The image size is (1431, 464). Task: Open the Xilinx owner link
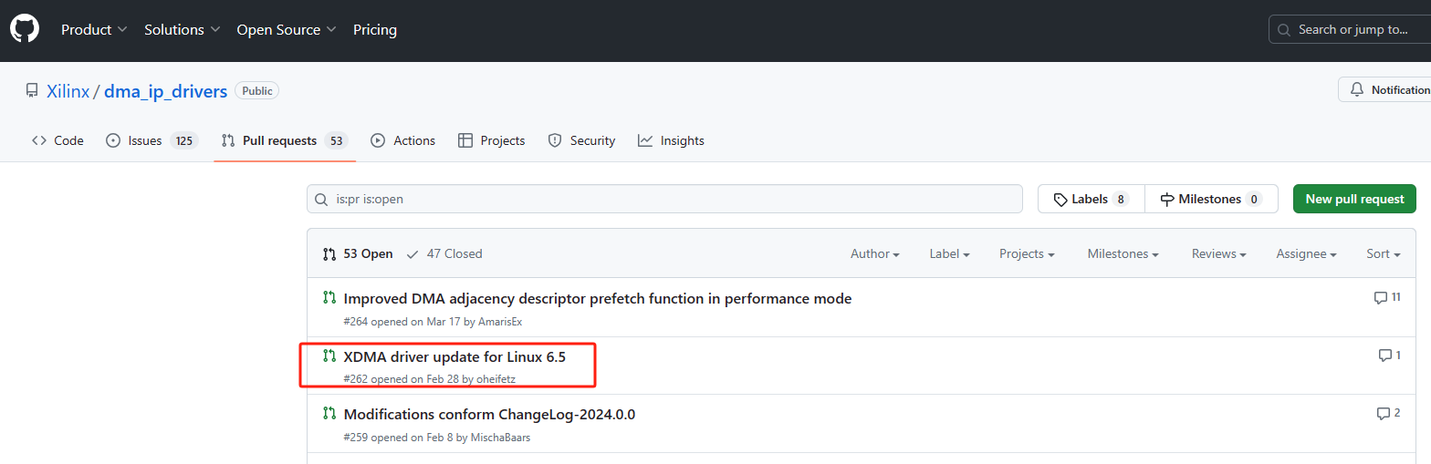click(68, 91)
